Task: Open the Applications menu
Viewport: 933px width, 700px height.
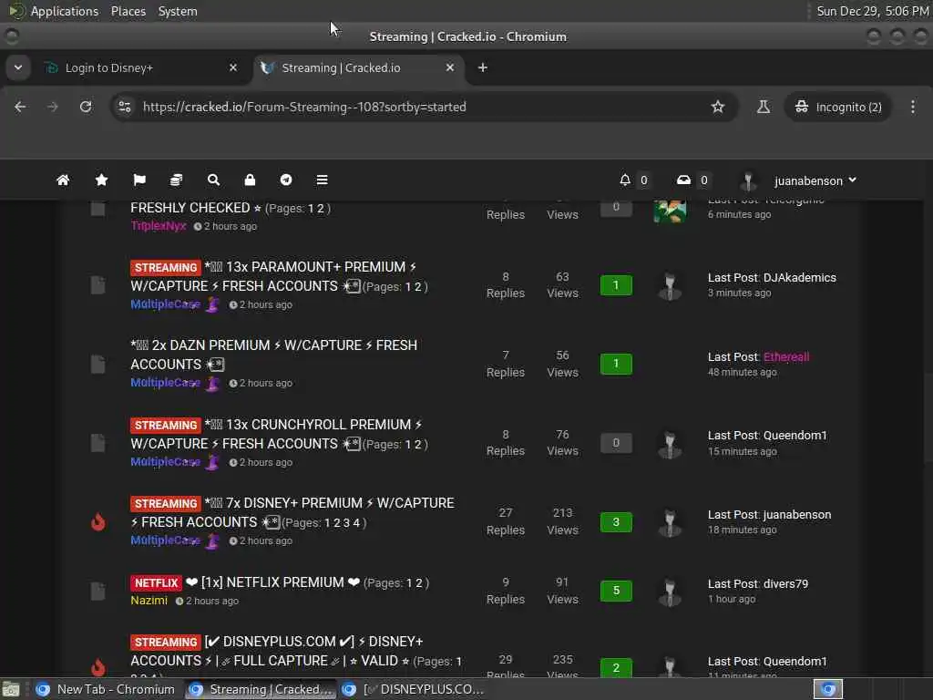Action: coord(65,11)
